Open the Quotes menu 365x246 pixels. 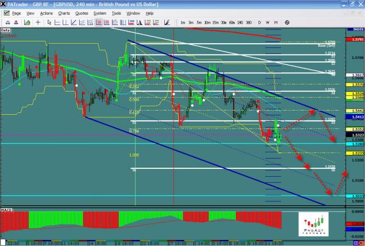(x=83, y=12)
